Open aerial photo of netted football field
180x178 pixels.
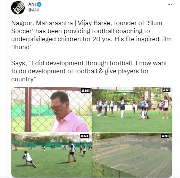click(132, 155)
